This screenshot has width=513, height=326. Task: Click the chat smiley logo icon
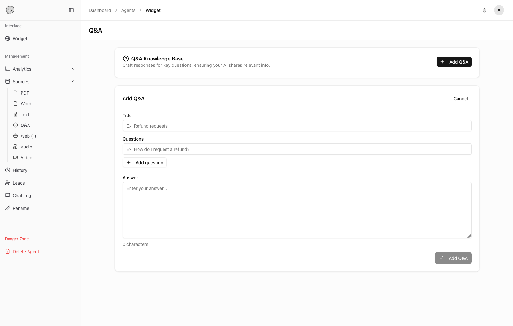10,10
